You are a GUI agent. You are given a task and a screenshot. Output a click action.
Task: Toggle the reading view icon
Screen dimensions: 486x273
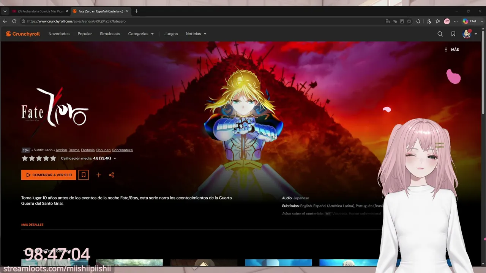(x=402, y=21)
